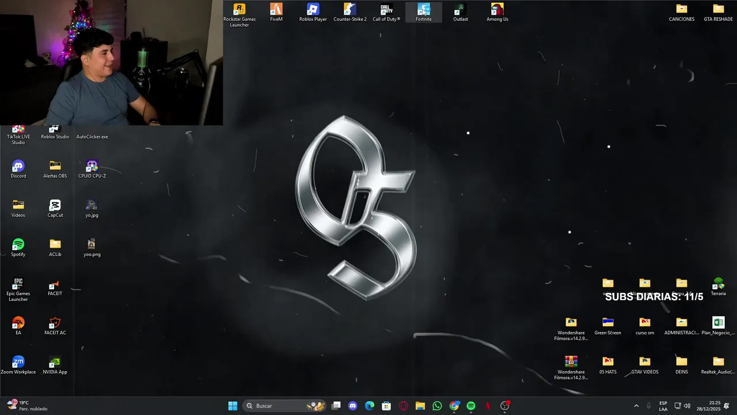Image resolution: width=737 pixels, height=415 pixels.
Task: Open the 05 HATS folder
Action: click(608, 365)
